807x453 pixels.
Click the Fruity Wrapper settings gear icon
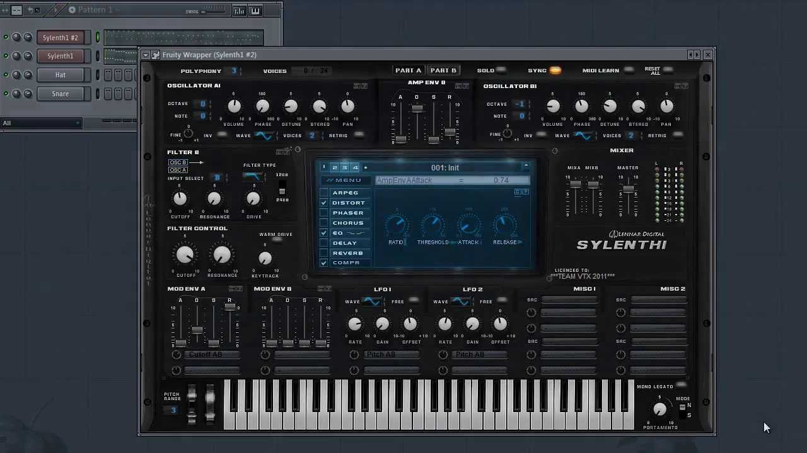156,55
